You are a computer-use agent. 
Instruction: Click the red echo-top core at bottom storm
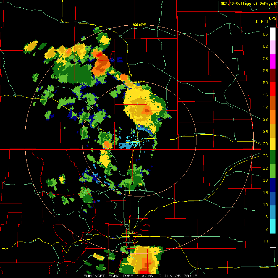145,272
